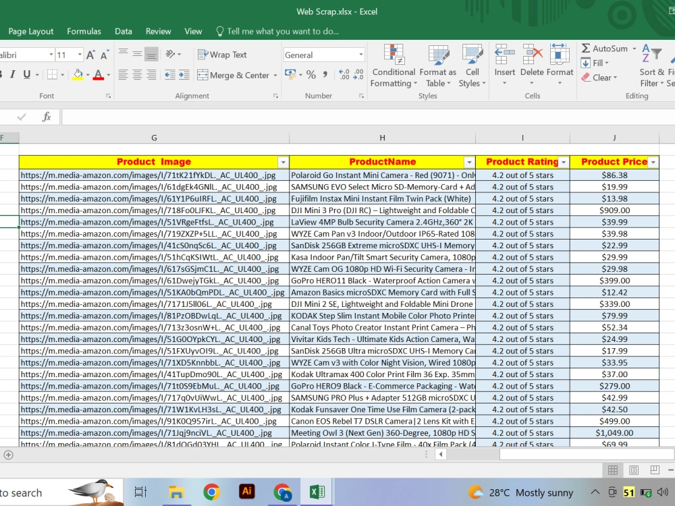The height and width of the screenshot is (506, 675).
Task: Click Insert cells button
Action: tap(504, 65)
